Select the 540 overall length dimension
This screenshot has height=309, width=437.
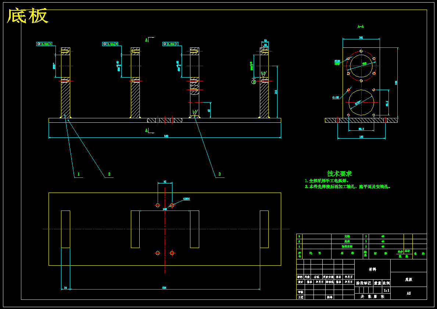click(x=166, y=136)
